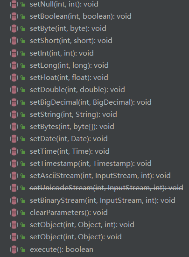Select setBinaryStream(int, InputStream, int) entry
Image resolution: width=189 pixels, height=257 pixels.
(x=103, y=200)
